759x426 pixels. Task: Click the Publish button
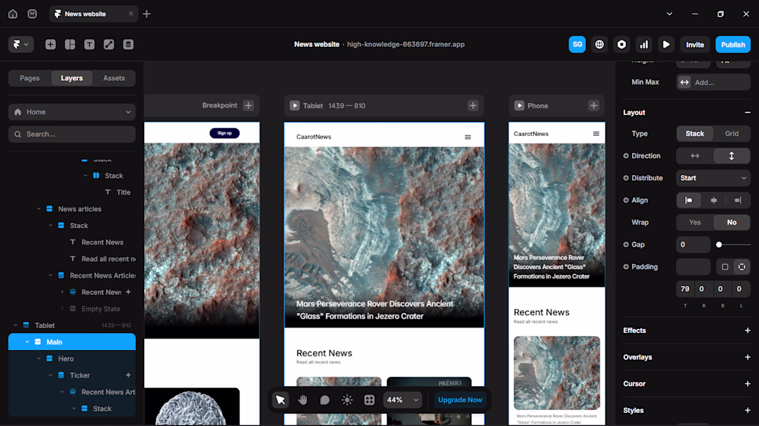click(733, 45)
